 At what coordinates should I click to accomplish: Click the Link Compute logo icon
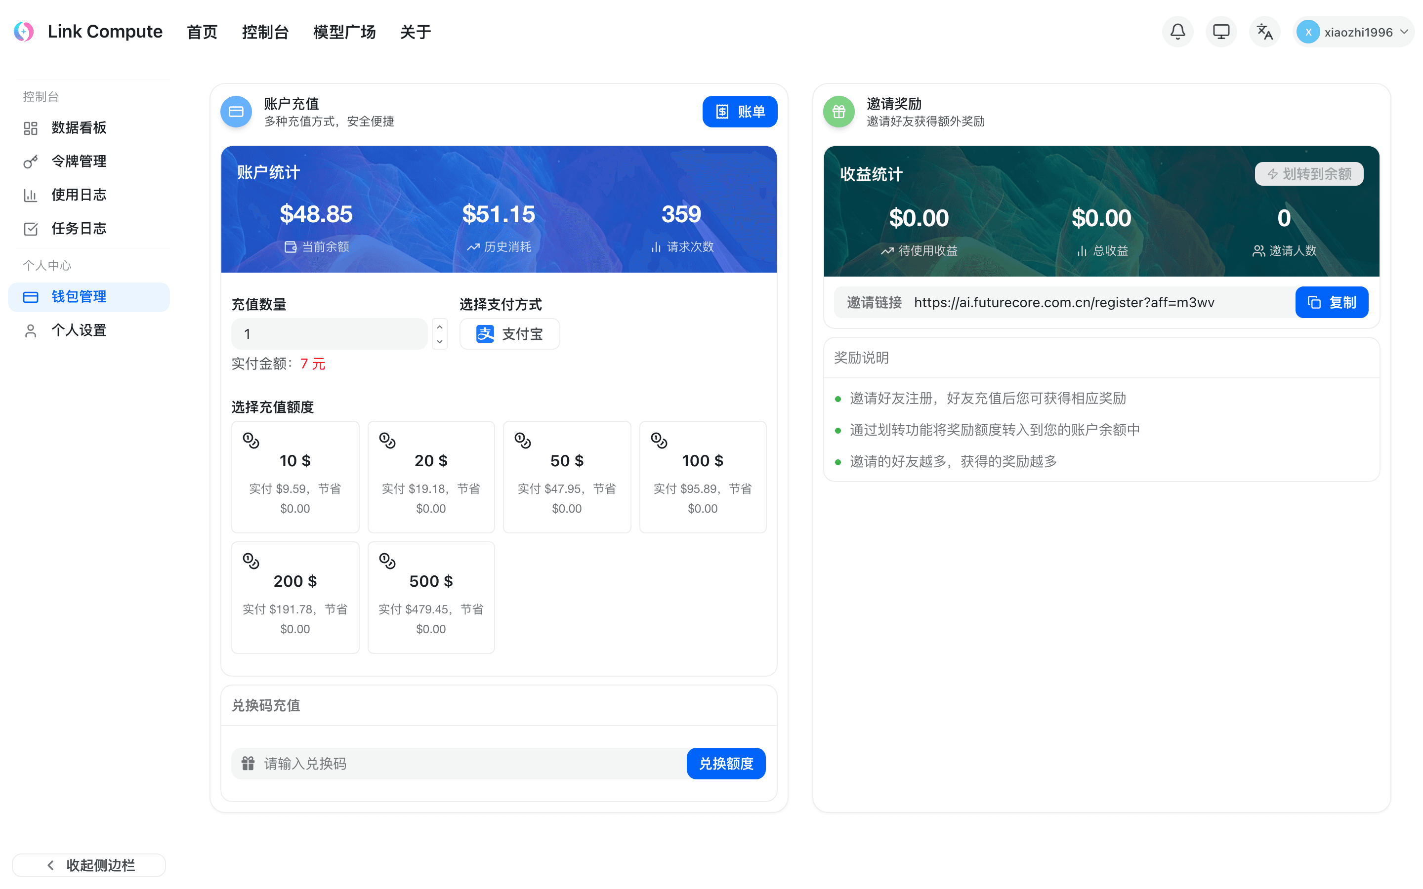click(x=24, y=32)
